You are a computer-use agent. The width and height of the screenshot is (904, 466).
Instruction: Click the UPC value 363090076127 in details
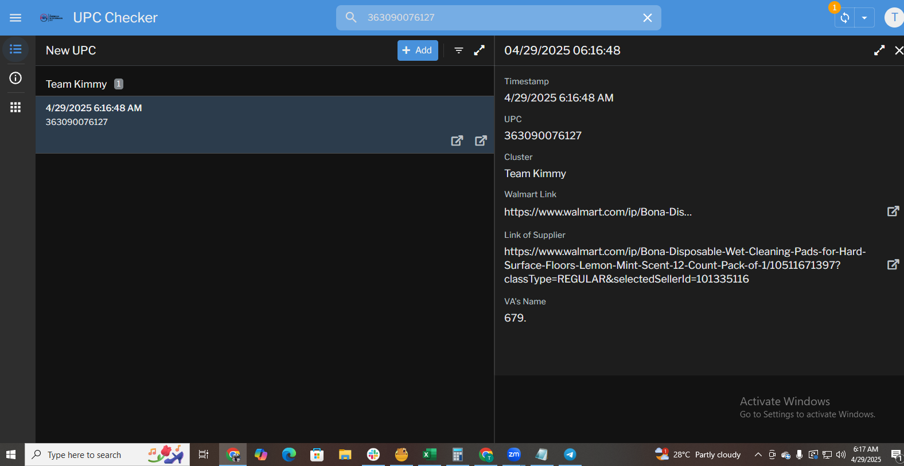point(543,136)
